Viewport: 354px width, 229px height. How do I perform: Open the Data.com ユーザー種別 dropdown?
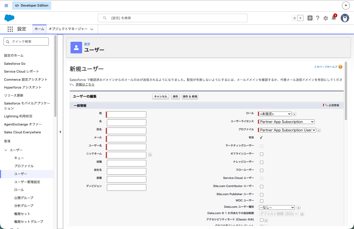coord(277,207)
